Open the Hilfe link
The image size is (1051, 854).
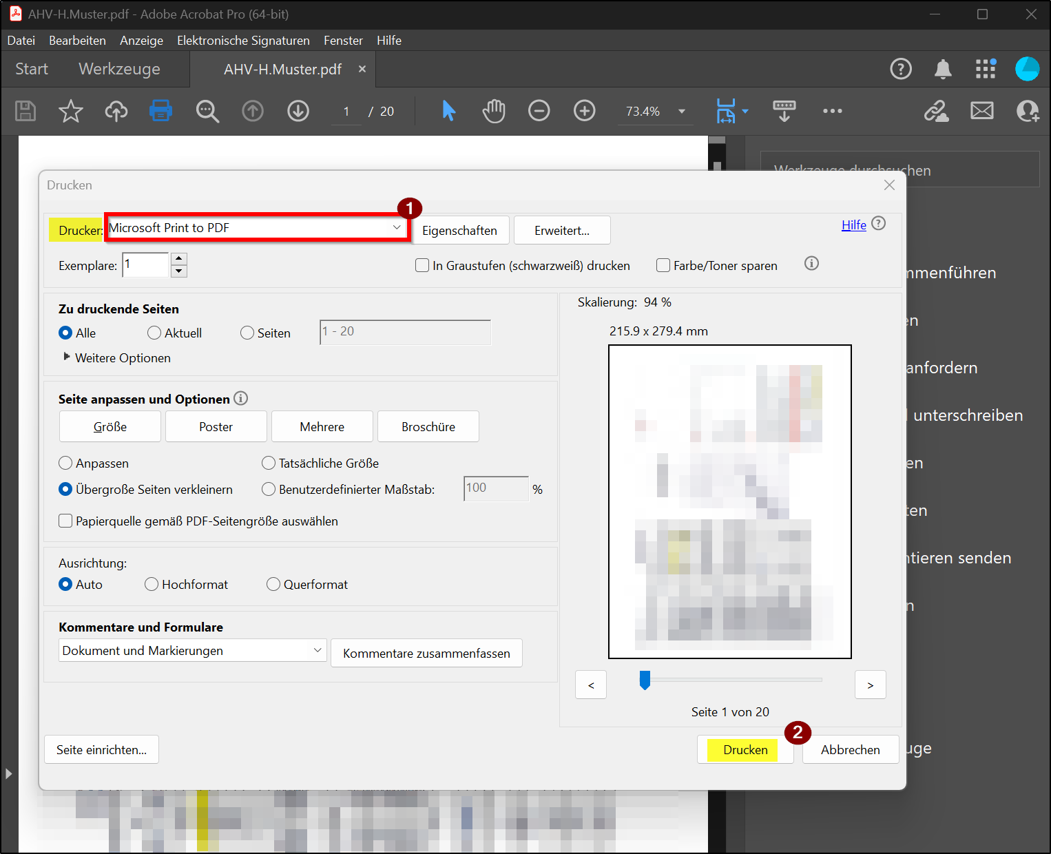853,225
